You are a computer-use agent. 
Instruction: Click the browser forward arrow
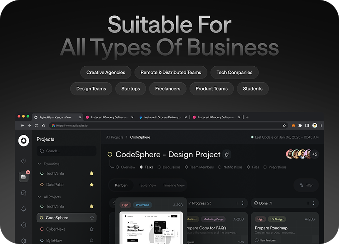[x=29, y=126]
